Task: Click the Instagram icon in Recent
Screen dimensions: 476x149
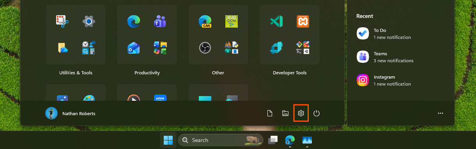Action: coord(363,80)
